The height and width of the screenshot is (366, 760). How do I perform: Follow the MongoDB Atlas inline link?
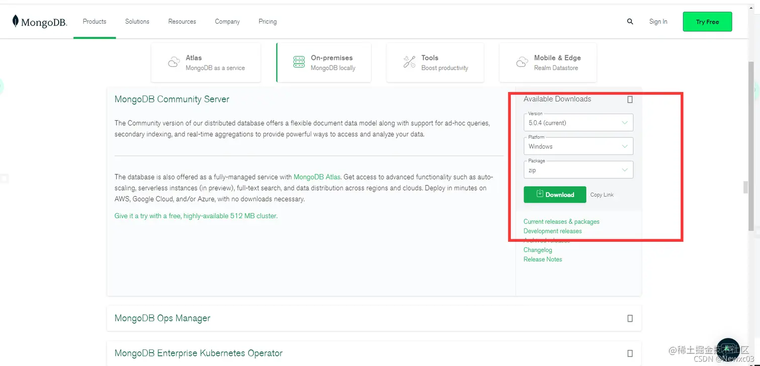point(317,177)
